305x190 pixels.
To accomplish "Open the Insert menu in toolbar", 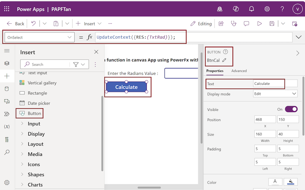I will tap(89, 24).
